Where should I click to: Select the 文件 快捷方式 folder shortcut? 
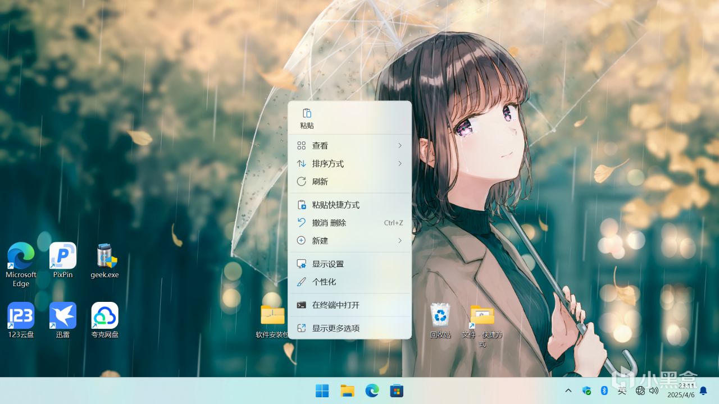coord(482,325)
